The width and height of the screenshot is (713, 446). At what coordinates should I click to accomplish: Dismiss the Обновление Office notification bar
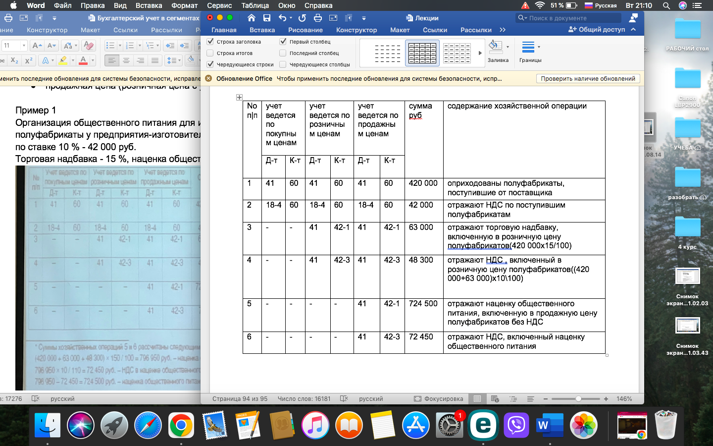pos(208,78)
